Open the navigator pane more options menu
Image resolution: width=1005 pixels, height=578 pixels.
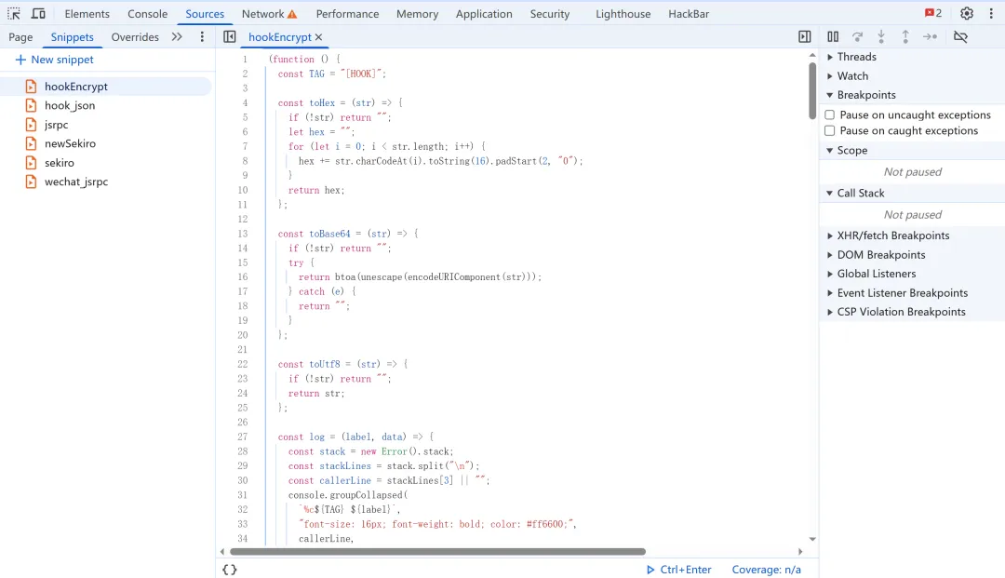(x=202, y=36)
